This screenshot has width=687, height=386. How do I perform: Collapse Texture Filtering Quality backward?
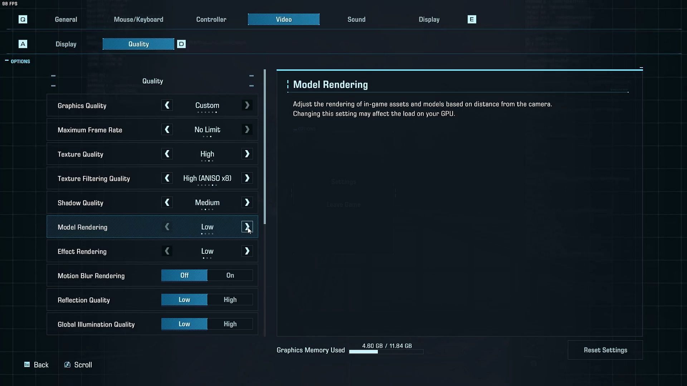167,178
